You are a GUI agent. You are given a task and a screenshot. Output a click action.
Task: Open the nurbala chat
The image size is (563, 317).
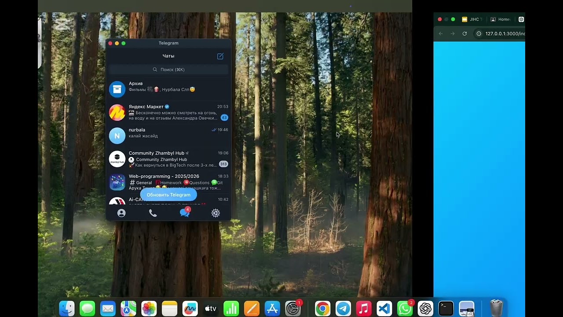tap(168, 136)
